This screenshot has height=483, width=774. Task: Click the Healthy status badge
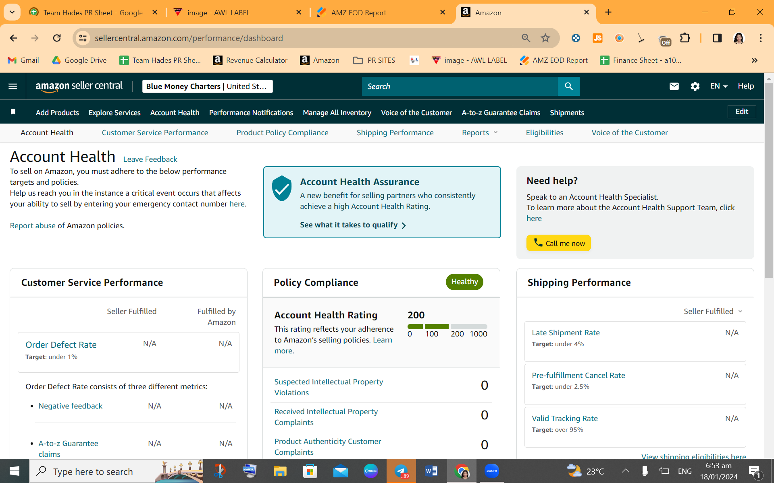pyautogui.click(x=464, y=282)
